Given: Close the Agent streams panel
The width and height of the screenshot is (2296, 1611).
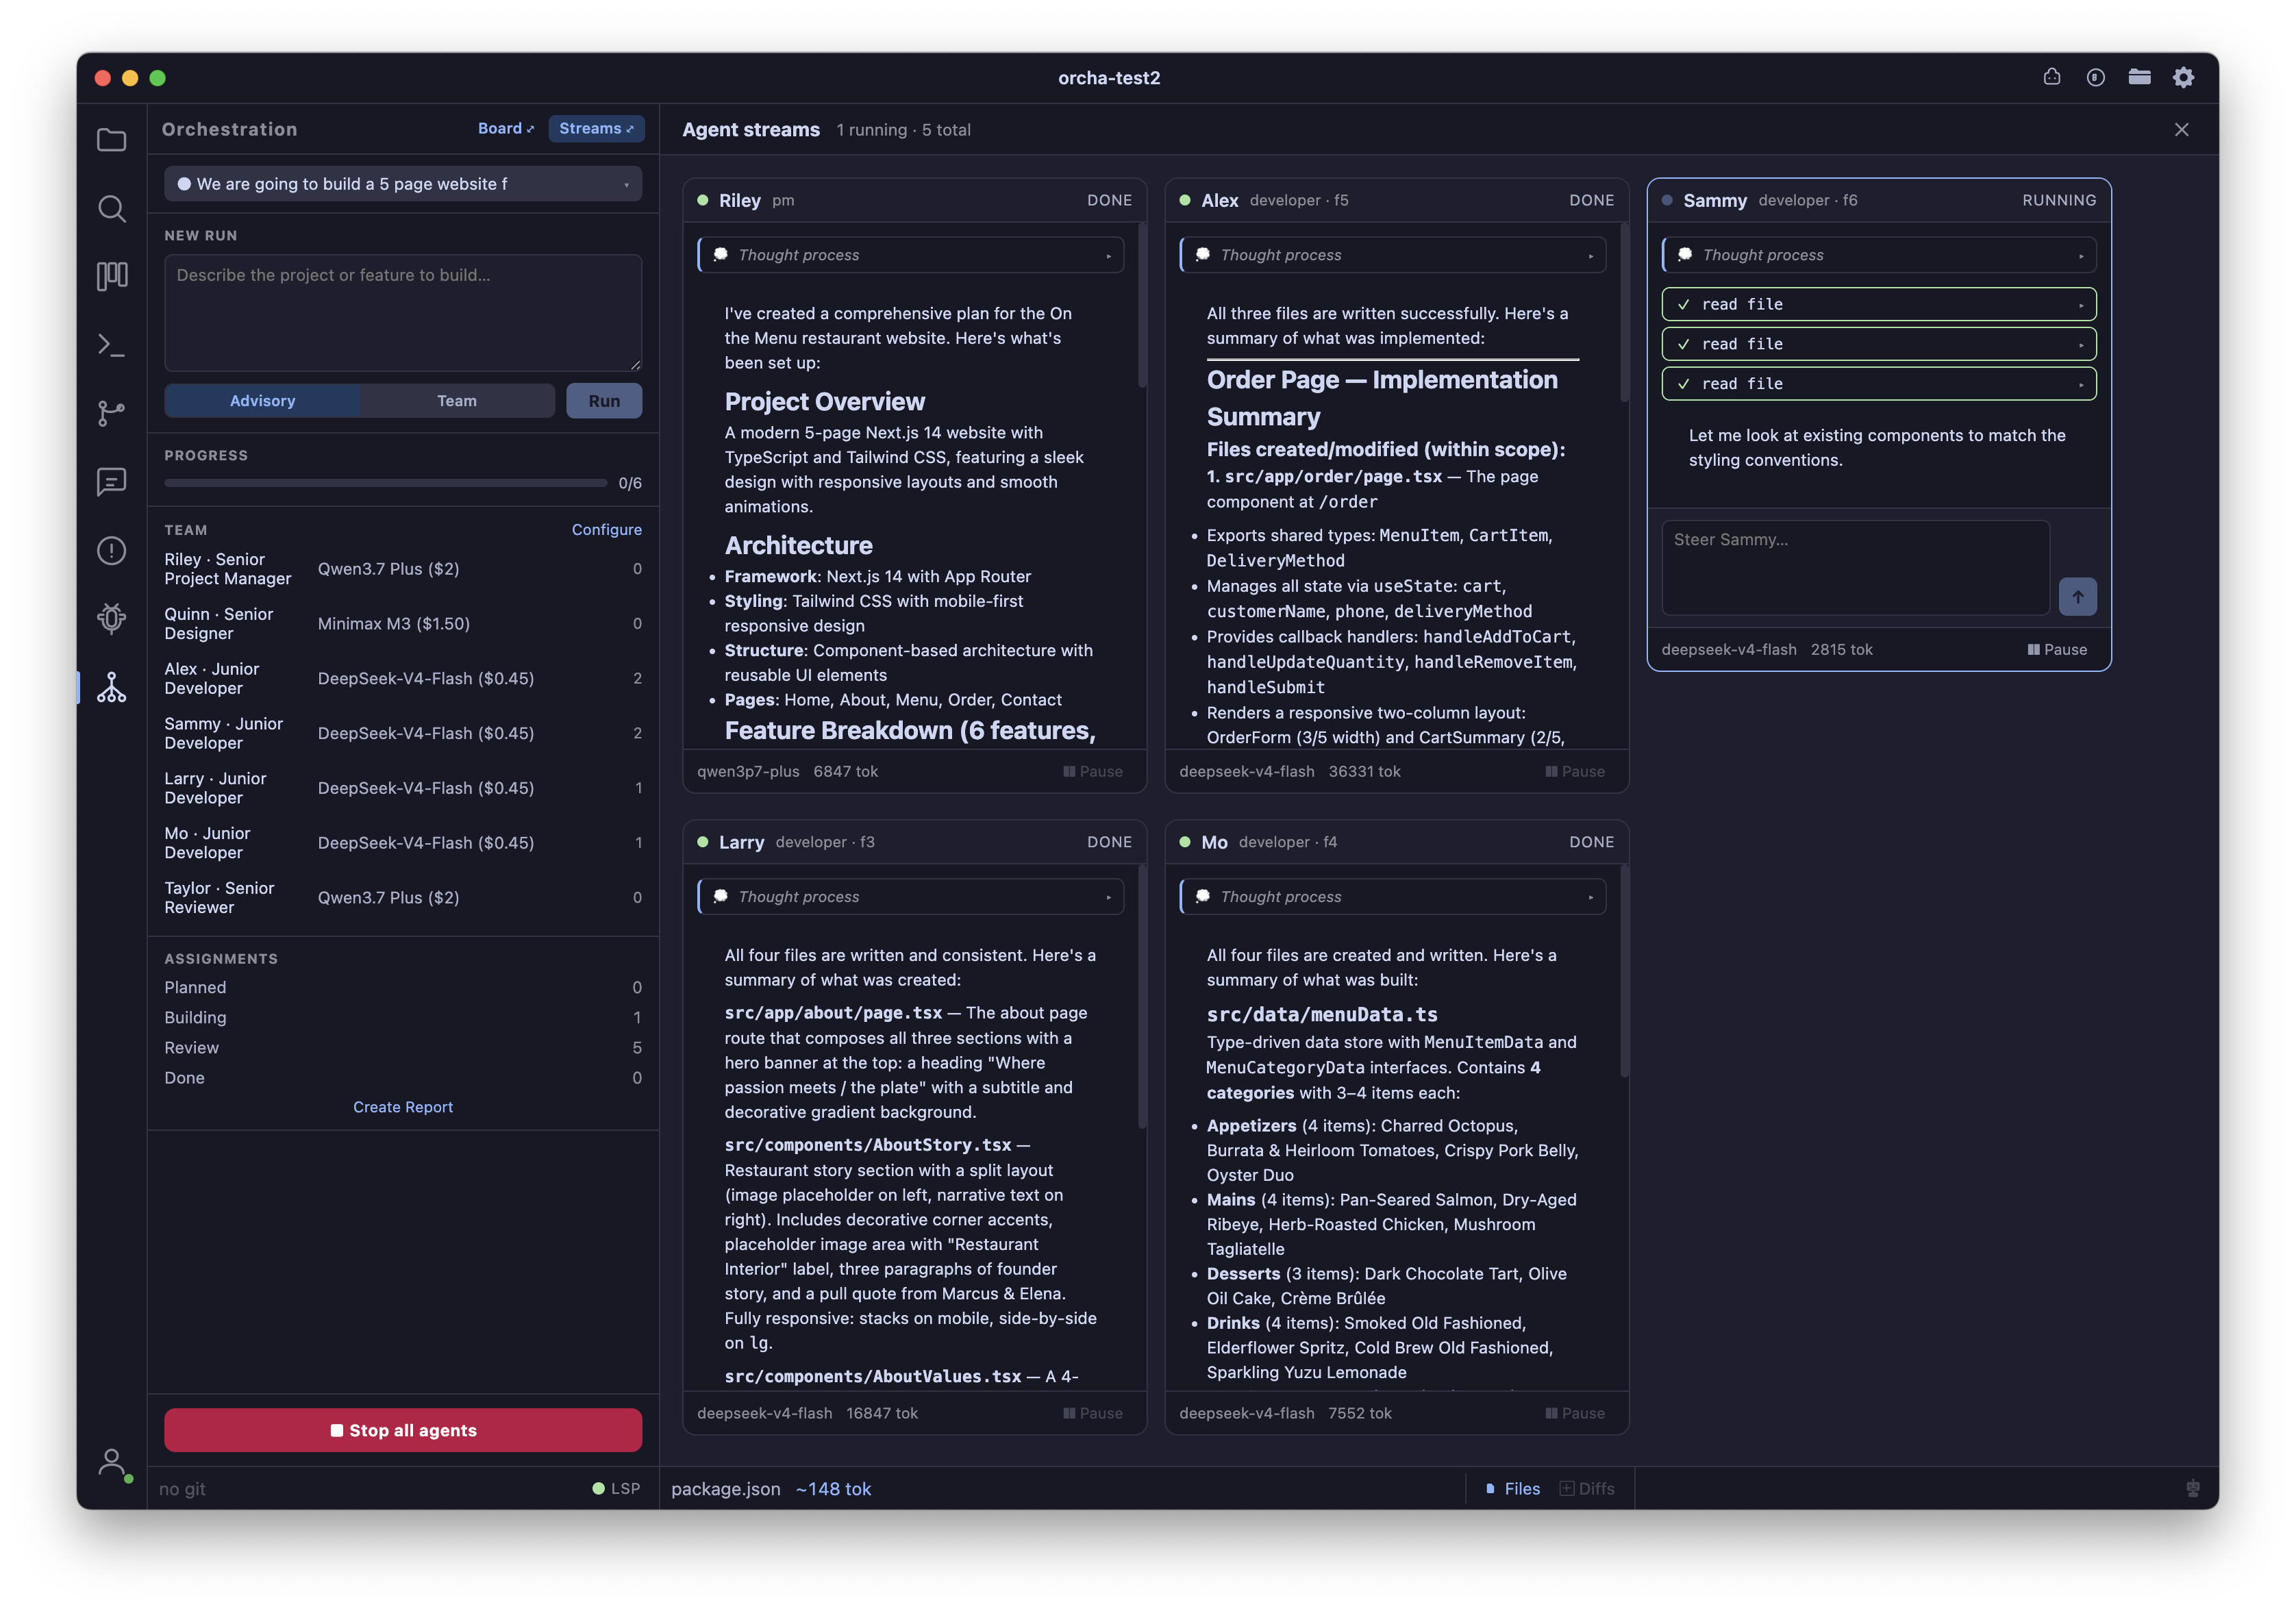Looking at the screenshot, I should click(2182, 129).
